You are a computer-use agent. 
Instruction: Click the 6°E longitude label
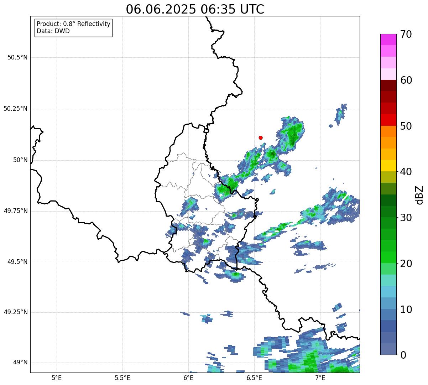coord(188,378)
